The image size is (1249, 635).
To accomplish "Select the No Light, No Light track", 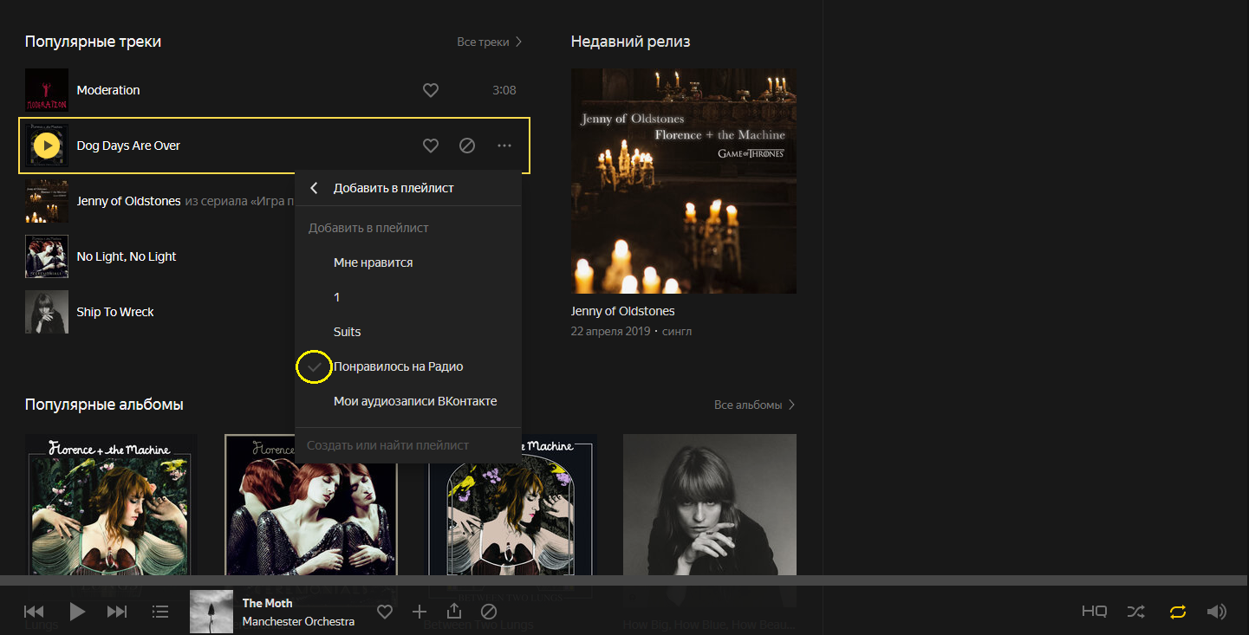I will coord(127,256).
